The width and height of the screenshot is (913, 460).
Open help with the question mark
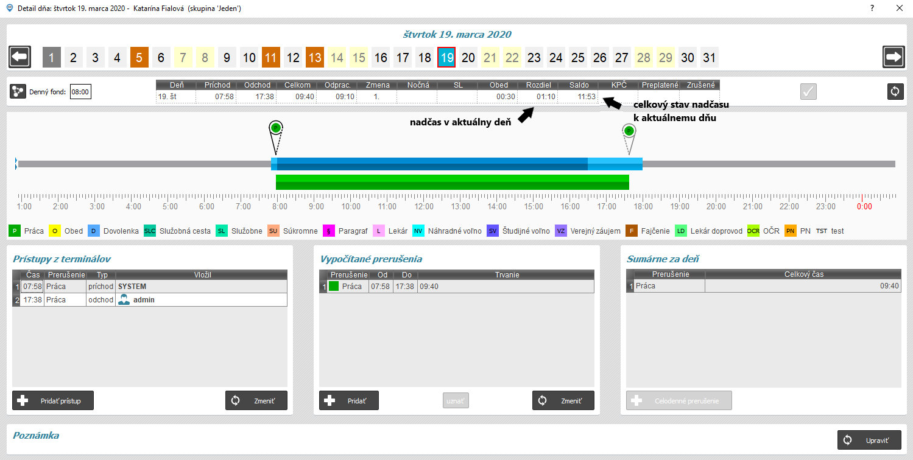pyautogui.click(x=873, y=9)
